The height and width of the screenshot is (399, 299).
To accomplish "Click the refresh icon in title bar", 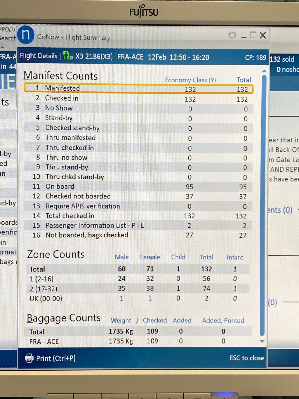I will 232,35.
